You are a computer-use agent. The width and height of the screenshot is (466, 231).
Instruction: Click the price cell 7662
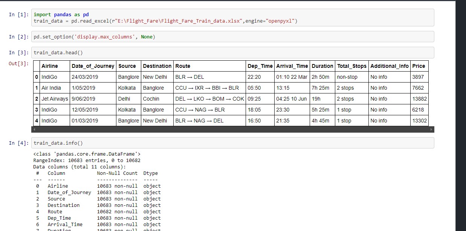point(420,88)
